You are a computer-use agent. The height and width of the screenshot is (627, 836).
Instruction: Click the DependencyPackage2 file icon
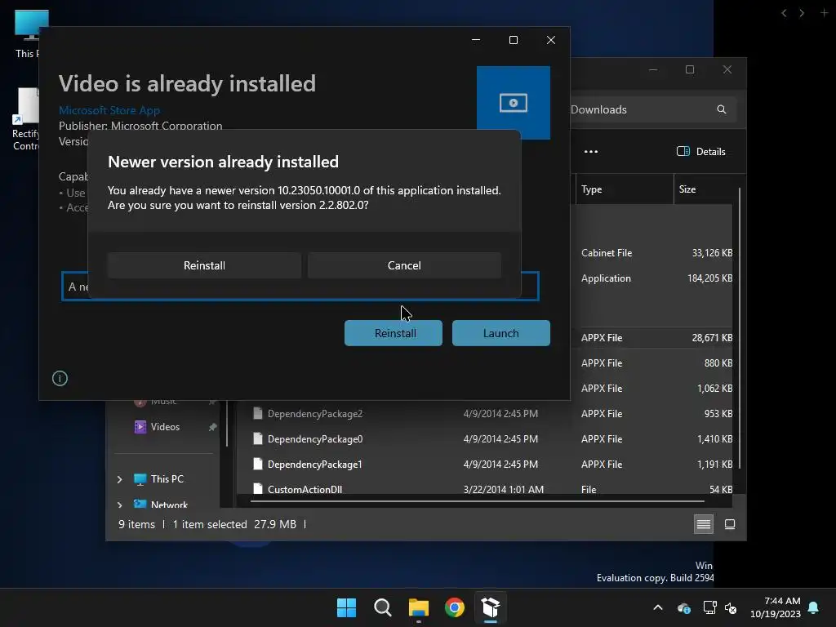click(x=257, y=413)
